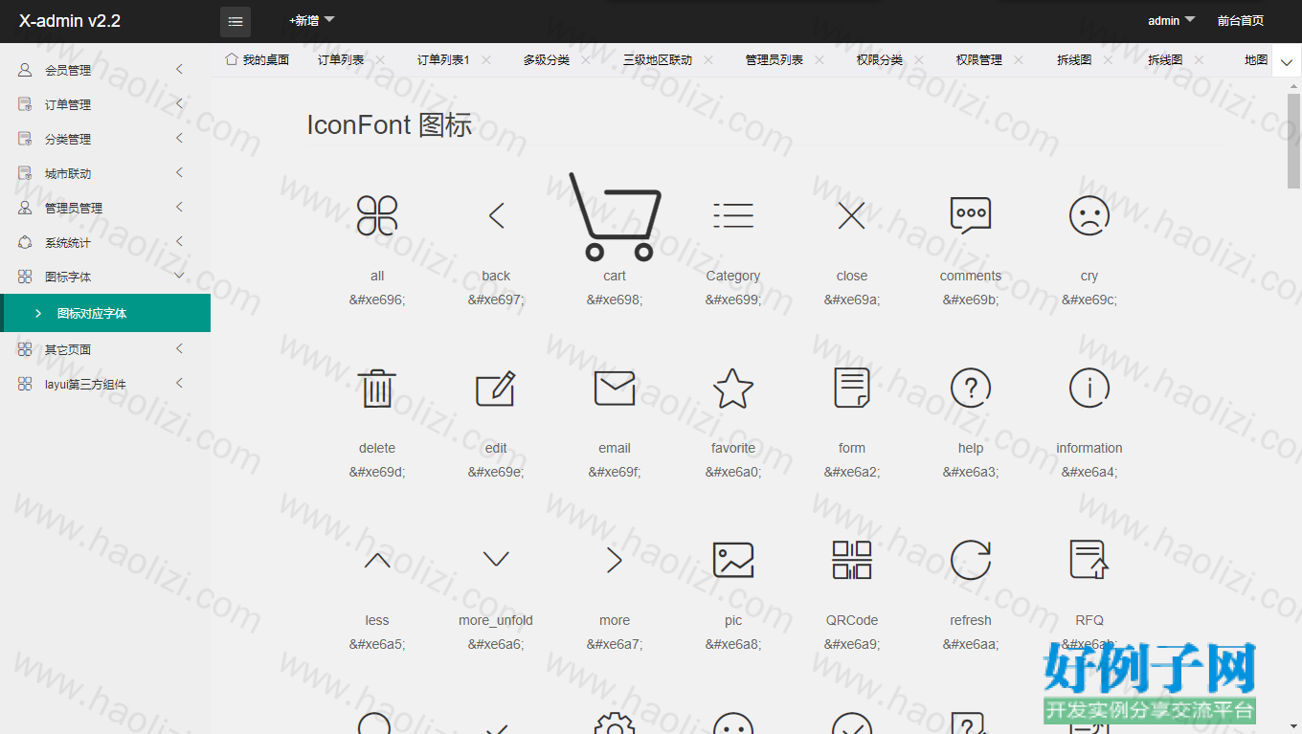Collapse the 图标字体 sidebar menu
Image resolution: width=1302 pixels, height=734 pixels.
click(105, 277)
